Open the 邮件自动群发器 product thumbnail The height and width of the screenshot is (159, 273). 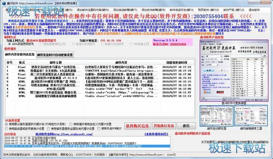click(216, 116)
